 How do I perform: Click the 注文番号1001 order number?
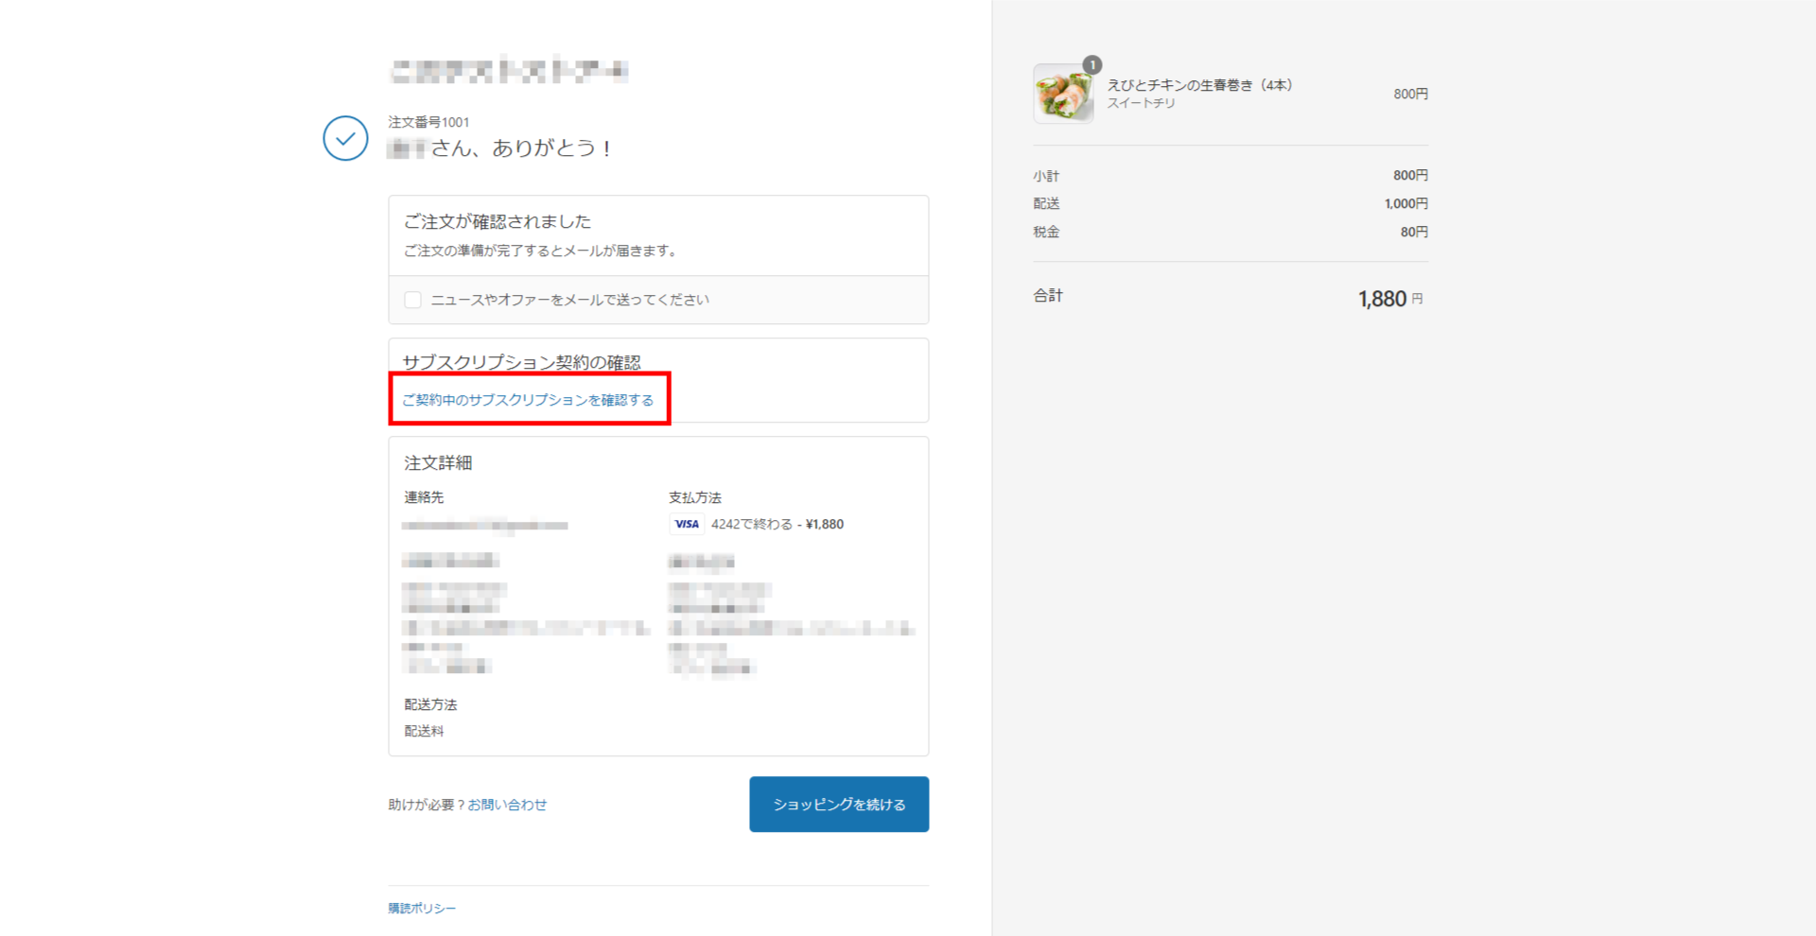point(428,122)
